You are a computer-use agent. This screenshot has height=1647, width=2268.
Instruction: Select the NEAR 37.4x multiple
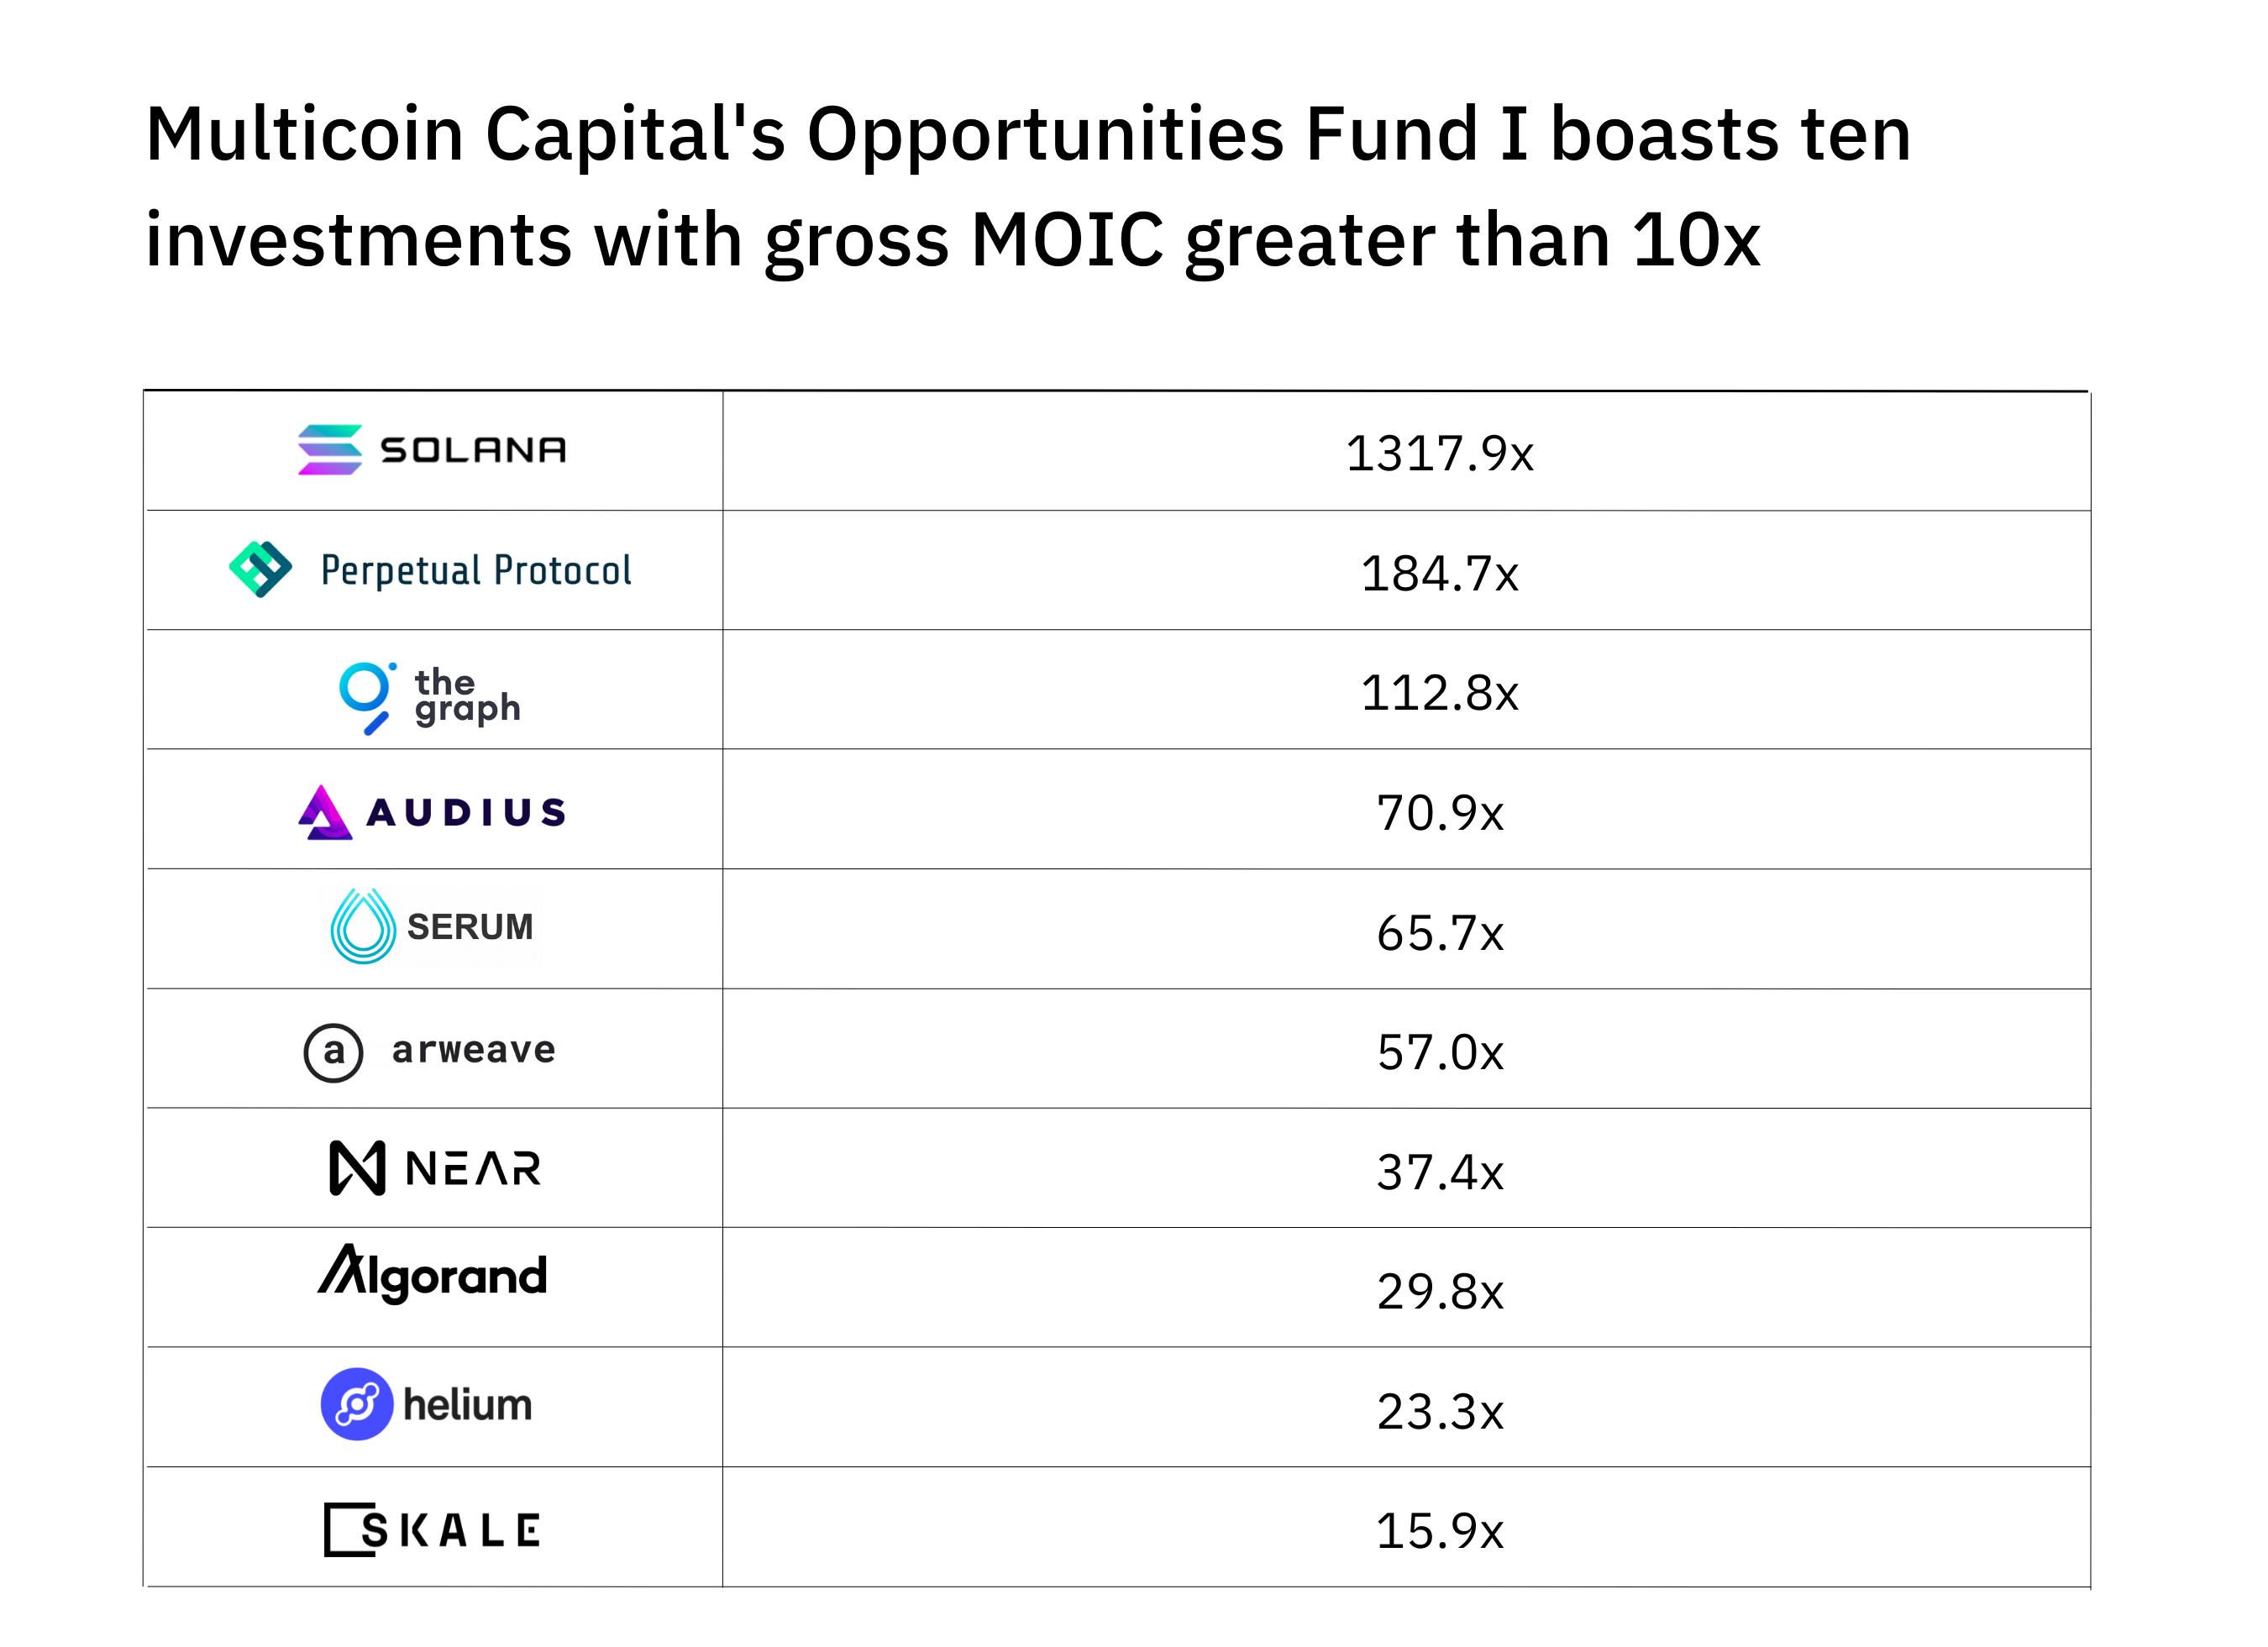click(1439, 1172)
